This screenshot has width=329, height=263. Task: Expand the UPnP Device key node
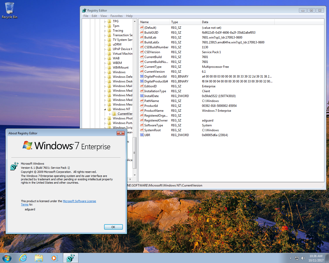pyautogui.click(x=105, y=49)
